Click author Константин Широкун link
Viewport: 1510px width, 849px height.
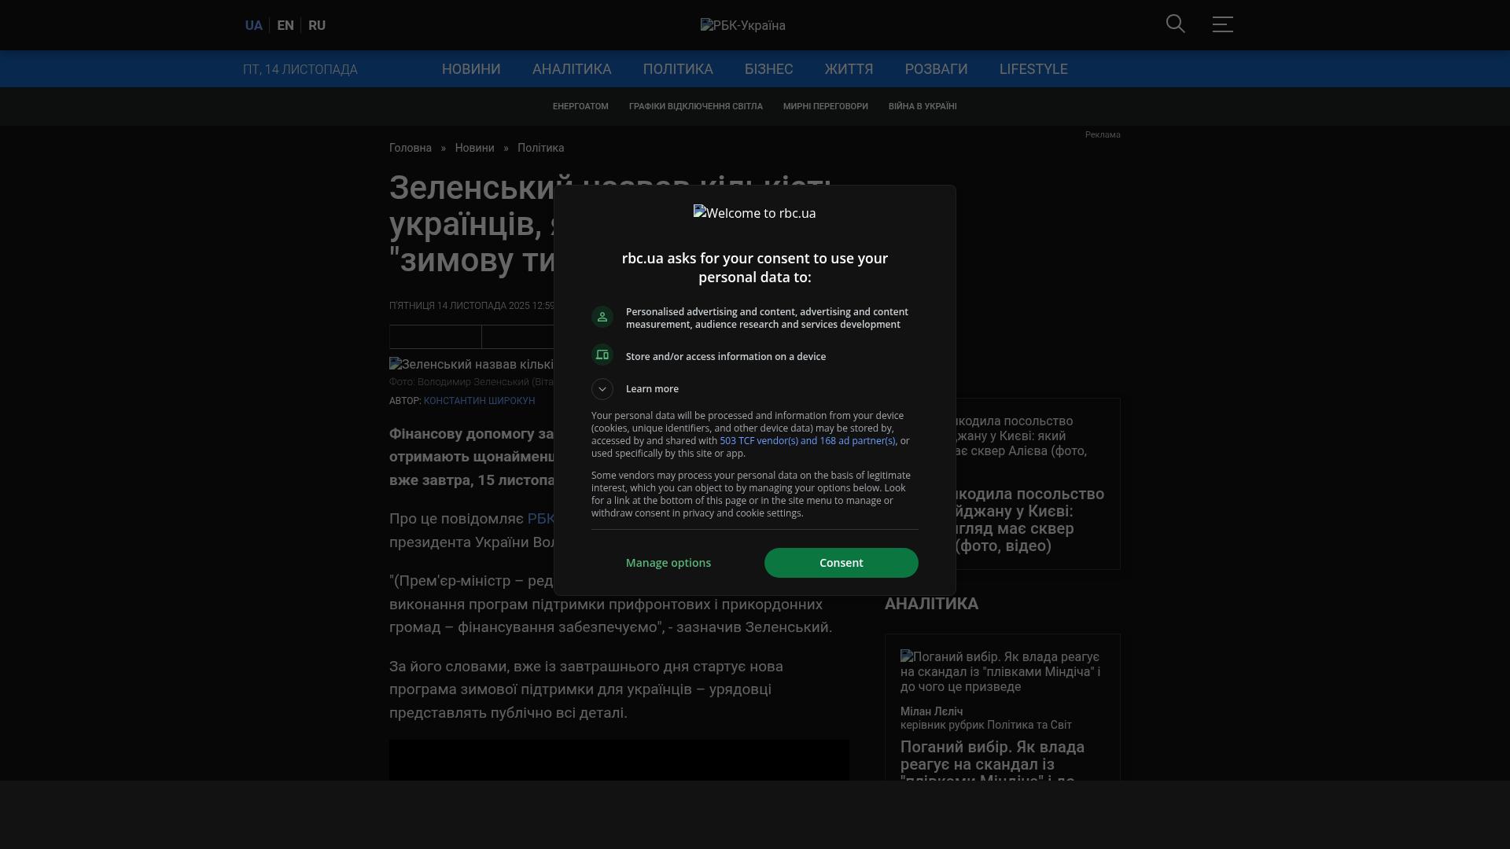pos(479,401)
